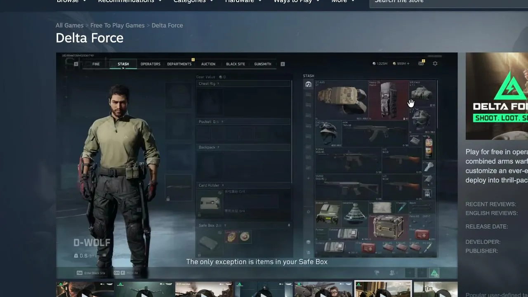Go to All Games breadcrumb

[70, 25]
